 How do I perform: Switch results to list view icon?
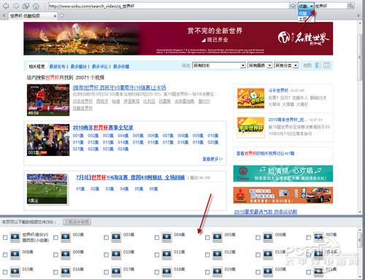318,65
